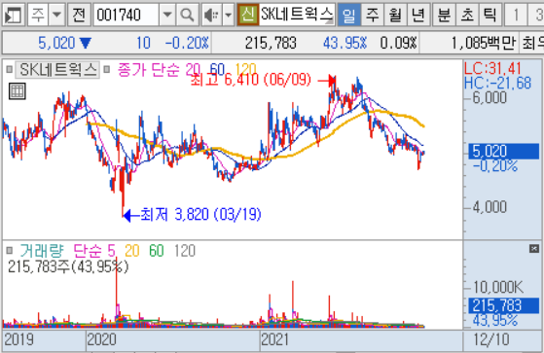Click the interval 1 button

(516, 15)
